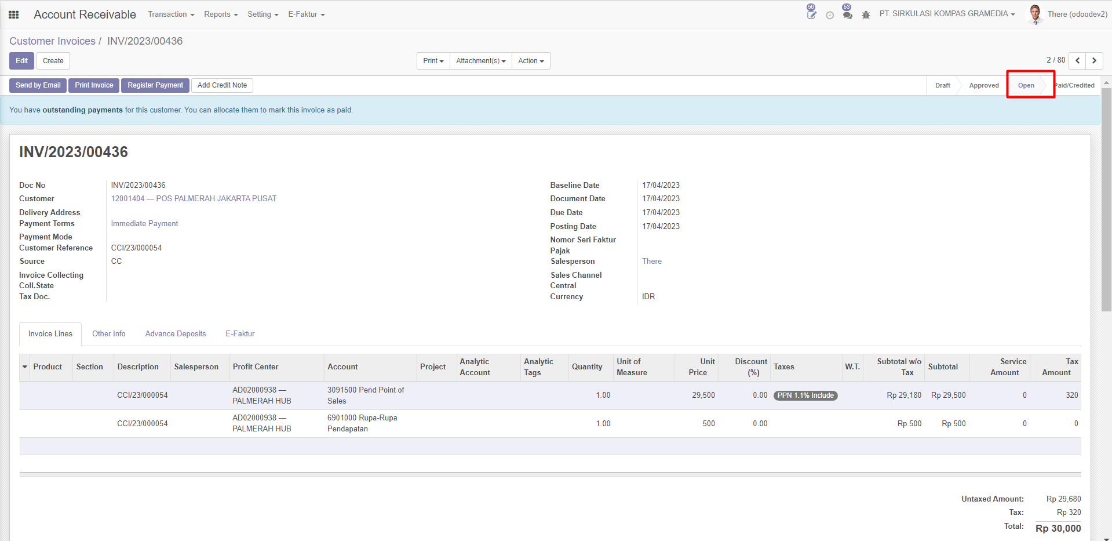The height and width of the screenshot is (541, 1112).
Task: Open the Transaction menu
Action: pyautogui.click(x=171, y=14)
